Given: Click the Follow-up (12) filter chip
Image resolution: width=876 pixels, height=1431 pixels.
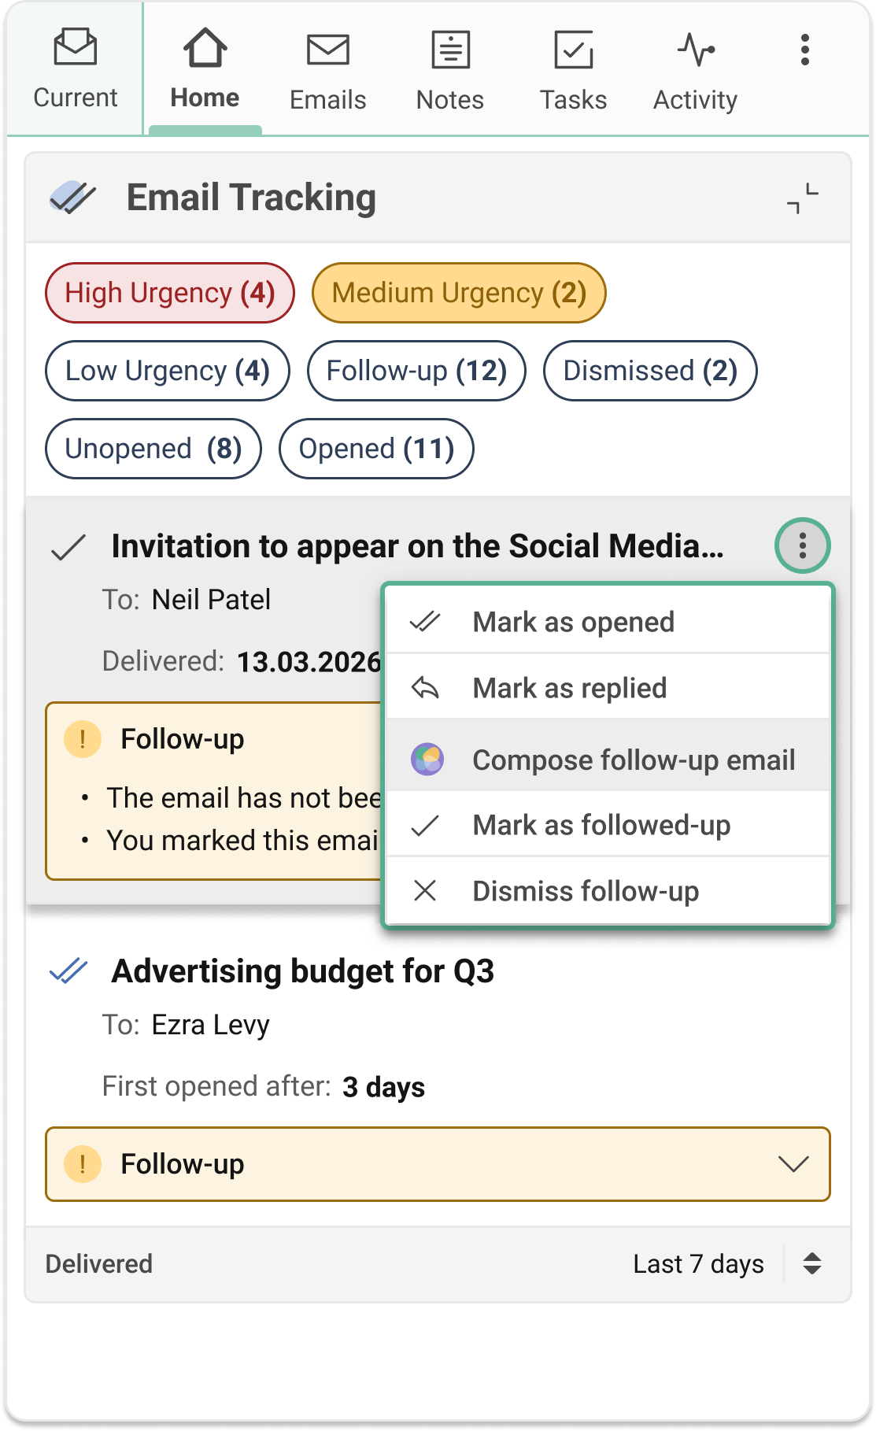Looking at the screenshot, I should [416, 371].
